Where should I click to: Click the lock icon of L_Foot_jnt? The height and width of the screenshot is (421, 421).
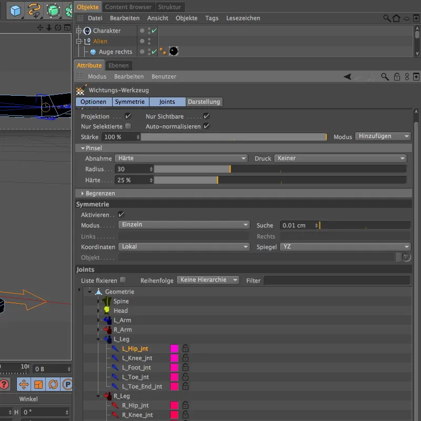(x=185, y=367)
